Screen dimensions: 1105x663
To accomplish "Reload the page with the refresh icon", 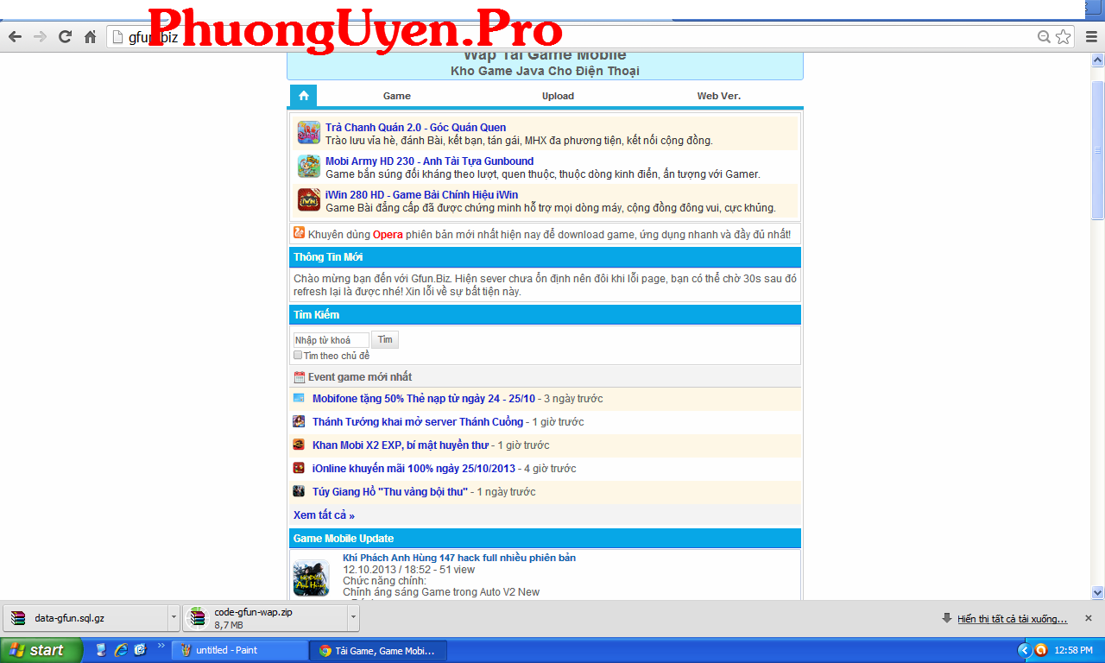I will (x=65, y=37).
